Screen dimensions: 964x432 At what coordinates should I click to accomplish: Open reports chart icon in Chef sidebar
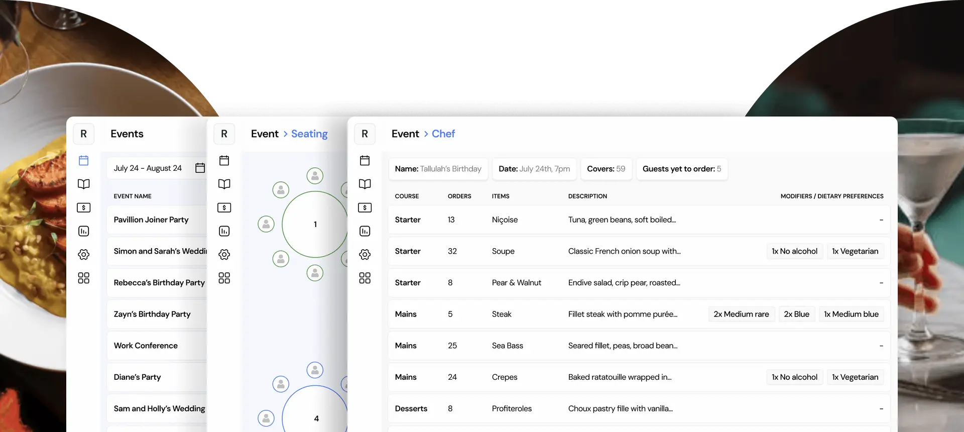(x=365, y=231)
